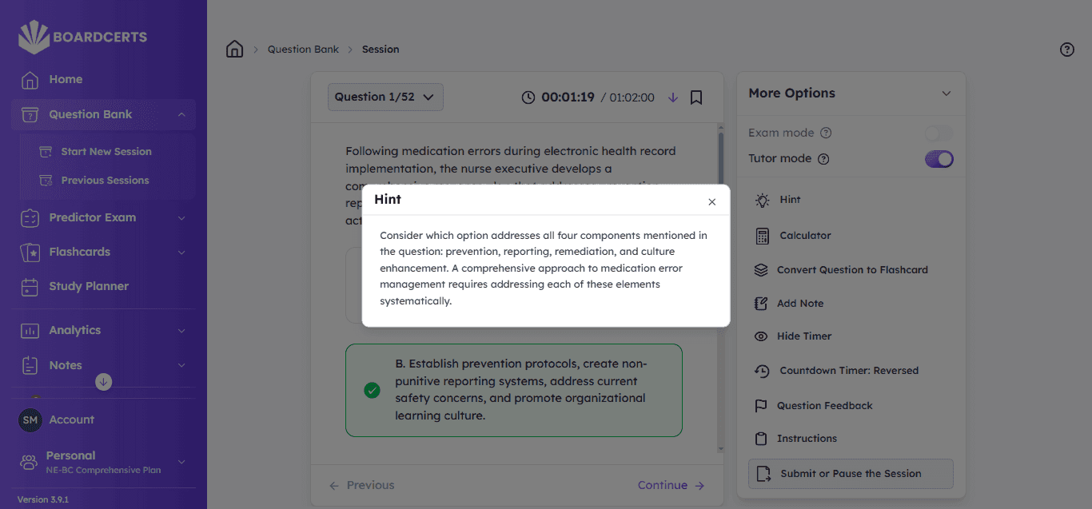Hide the timer using the eye option
Image resolution: width=1092 pixels, height=509 pixels.
803,336
